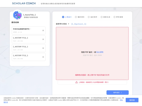142x106 pixels.
Task: Click the blue browse link in the upload area
Action: point(100,52)
